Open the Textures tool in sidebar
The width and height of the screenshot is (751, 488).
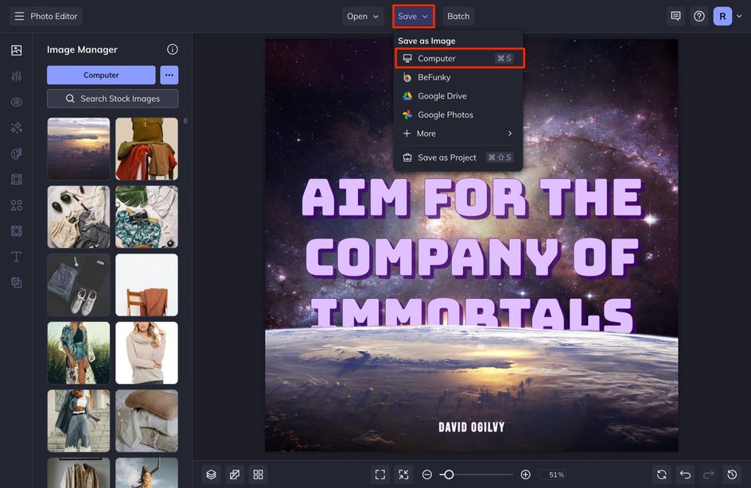16,283
